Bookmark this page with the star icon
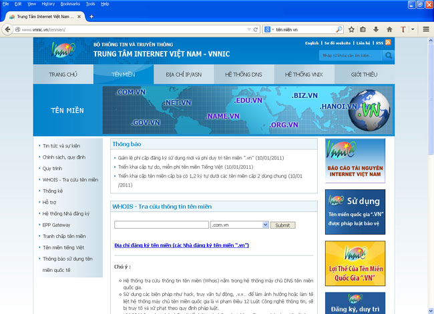Viewport: 434px width, 314px height. 351,29
